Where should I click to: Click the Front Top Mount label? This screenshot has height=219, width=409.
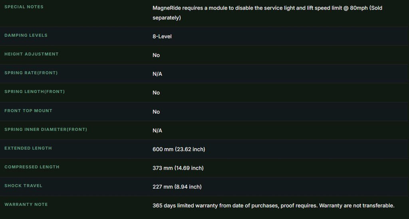coord(28,110)
